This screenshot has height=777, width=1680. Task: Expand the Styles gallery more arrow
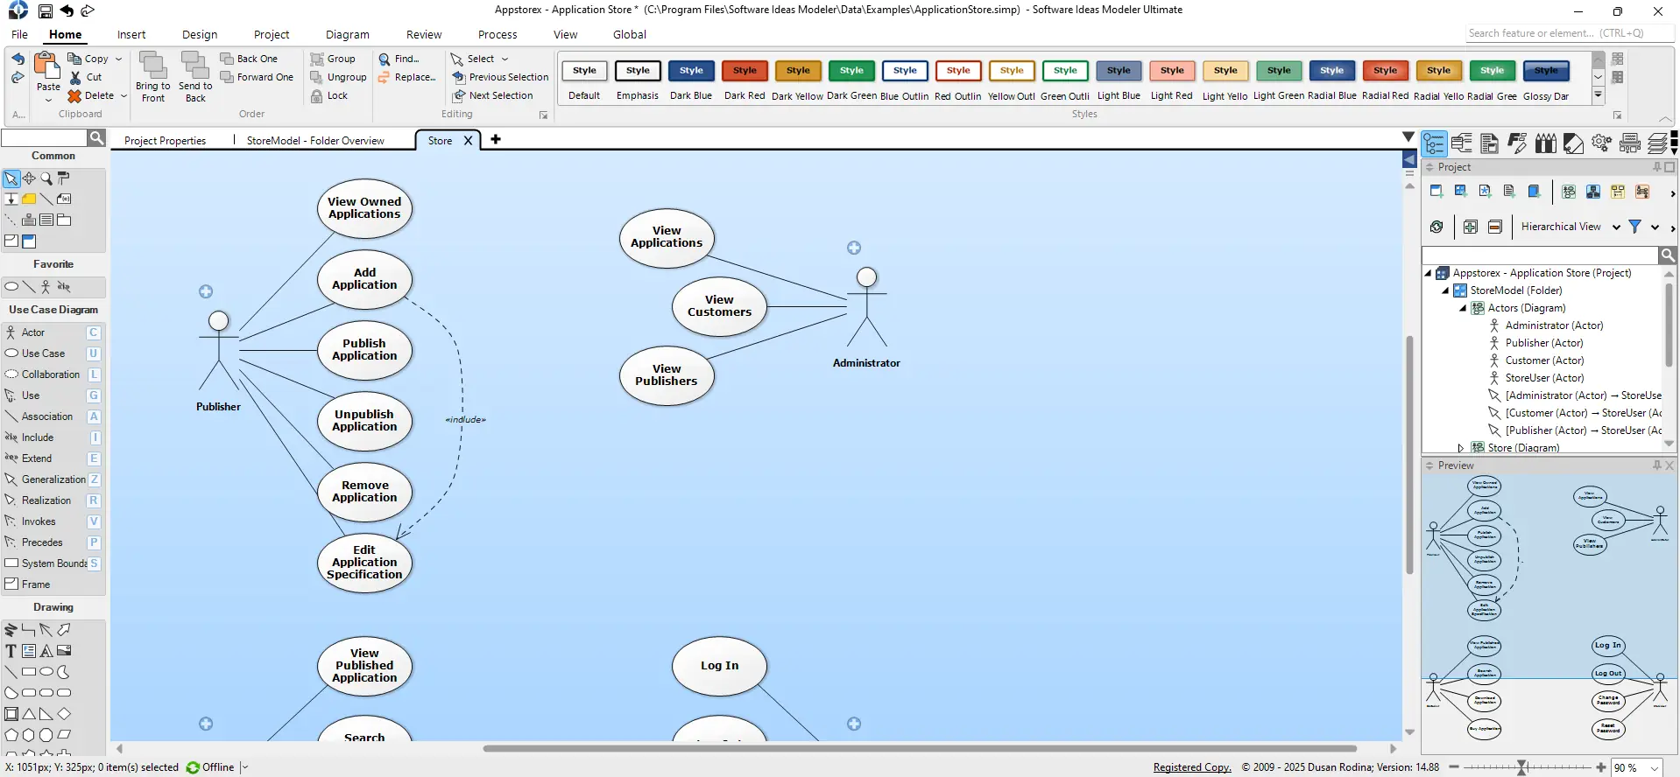click(x=1598, y=94)
